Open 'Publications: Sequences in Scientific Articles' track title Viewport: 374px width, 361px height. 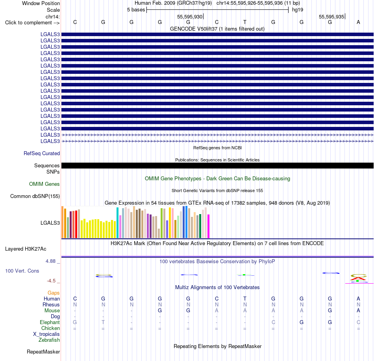pyautogui.click(x=217, y=160)
